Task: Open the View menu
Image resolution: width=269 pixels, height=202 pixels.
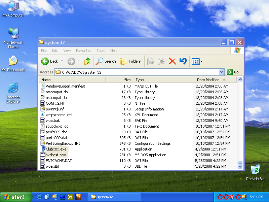Action: pyautogui.click(x=67, y=50)
